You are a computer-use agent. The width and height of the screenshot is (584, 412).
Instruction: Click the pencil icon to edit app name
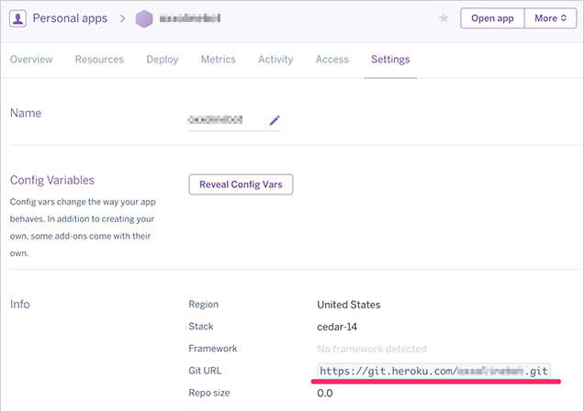point(274,120)
